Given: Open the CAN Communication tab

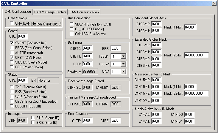Looking at the screenshot, I should pos(84,12).
